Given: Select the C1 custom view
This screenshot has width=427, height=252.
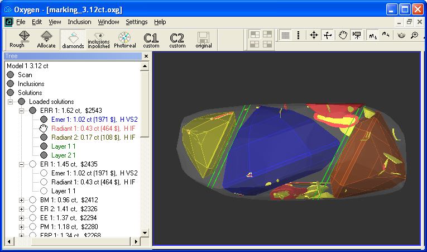Looking at the screenshot, I should point(151,39).
